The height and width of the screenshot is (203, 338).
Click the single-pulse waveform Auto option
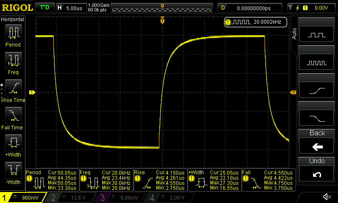click(316, 34)
